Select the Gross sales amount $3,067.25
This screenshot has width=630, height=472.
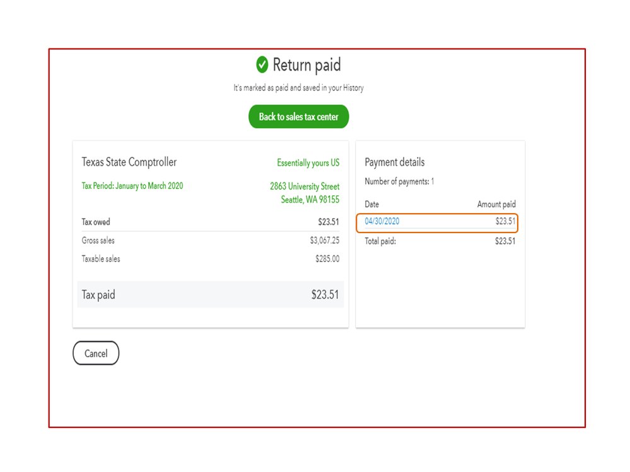pos(324,241)
